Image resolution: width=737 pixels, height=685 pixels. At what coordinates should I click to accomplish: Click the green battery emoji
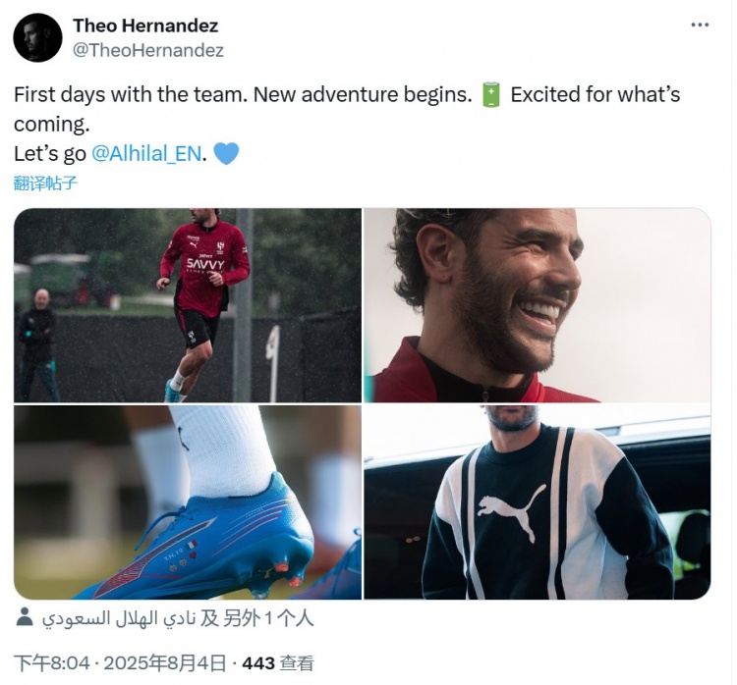click(491, 95)
